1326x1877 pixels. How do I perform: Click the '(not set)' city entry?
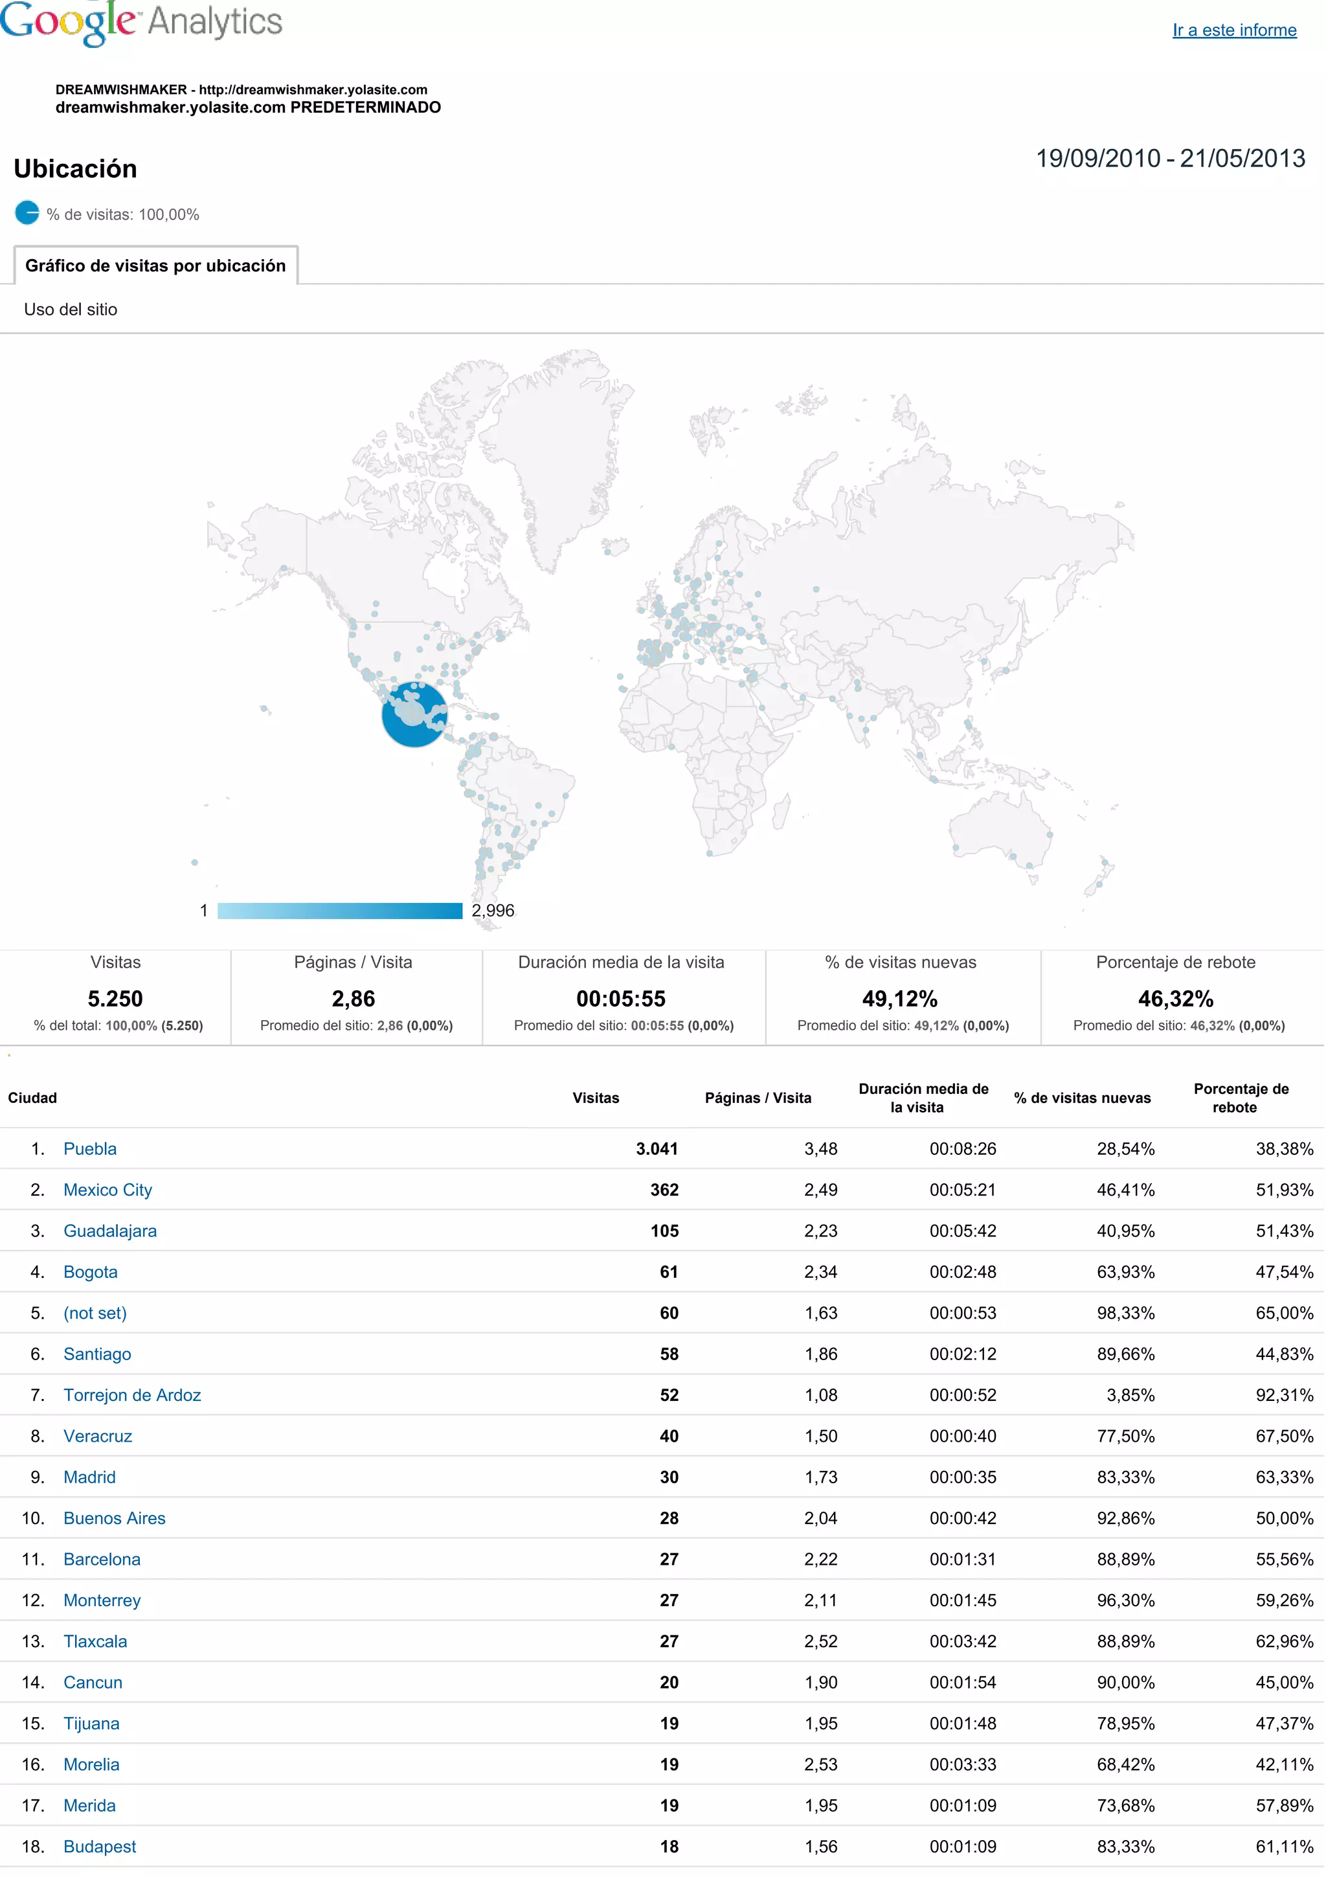95,1313
